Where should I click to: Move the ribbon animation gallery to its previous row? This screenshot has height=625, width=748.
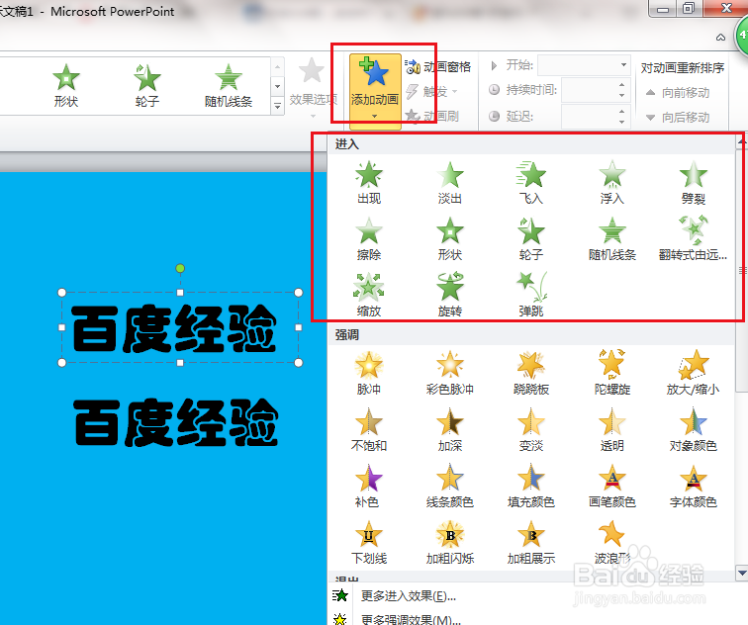277,67
